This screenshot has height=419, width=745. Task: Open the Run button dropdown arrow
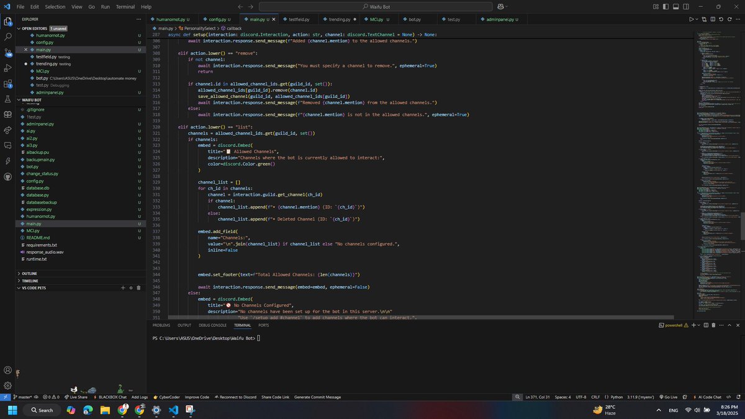697,19
